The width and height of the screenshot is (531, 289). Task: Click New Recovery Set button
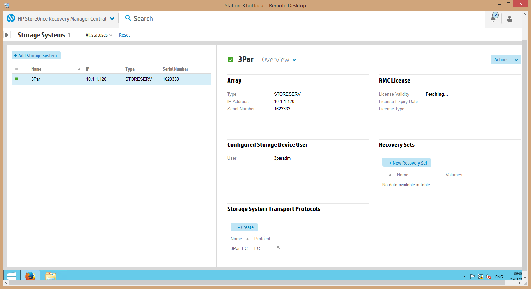[407, 163]
